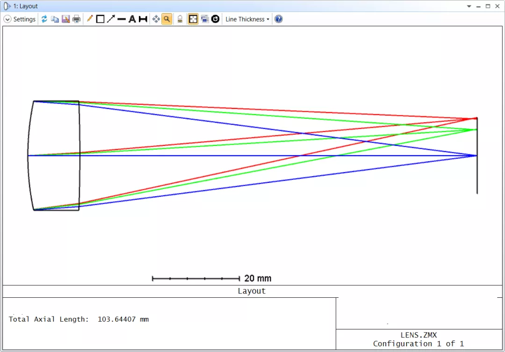Open the blue help question mark
This screenshot has height=352, width=505.
coord(279,19)
